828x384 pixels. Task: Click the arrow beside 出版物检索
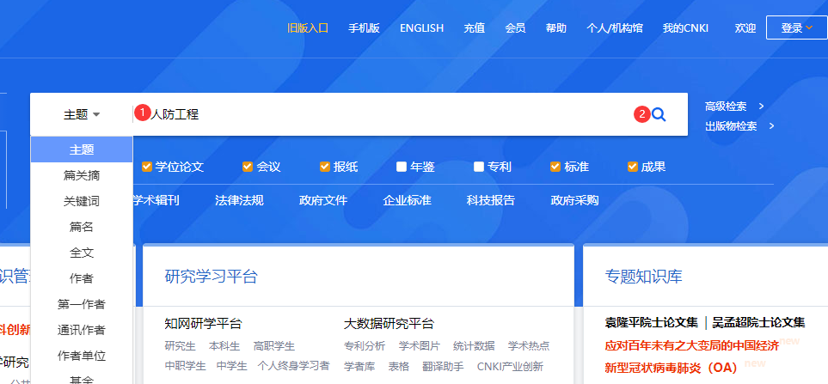coord(771,126)
